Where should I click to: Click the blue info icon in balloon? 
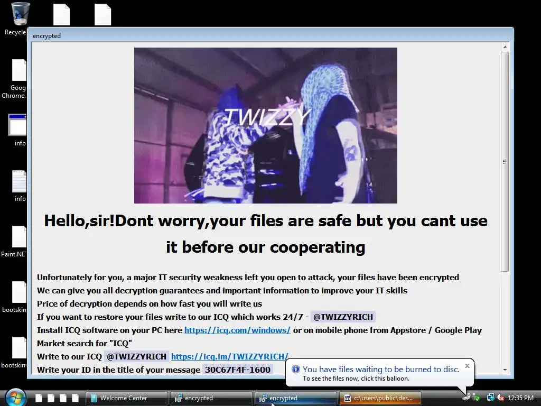(x=296, y=368)
